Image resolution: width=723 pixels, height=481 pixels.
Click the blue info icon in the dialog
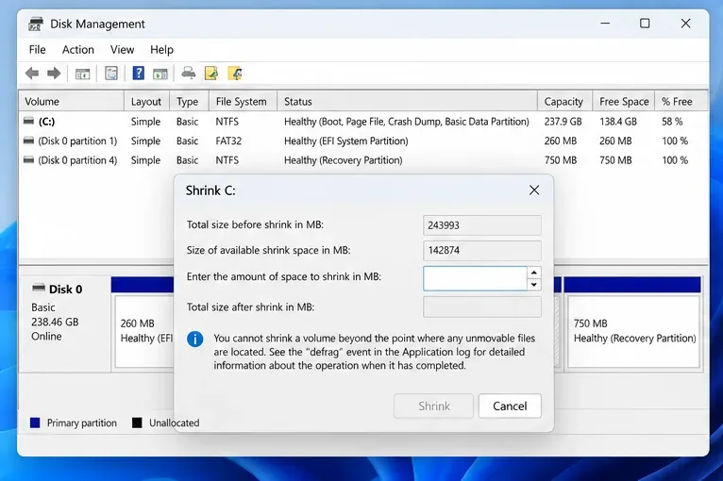pos(195,340)
